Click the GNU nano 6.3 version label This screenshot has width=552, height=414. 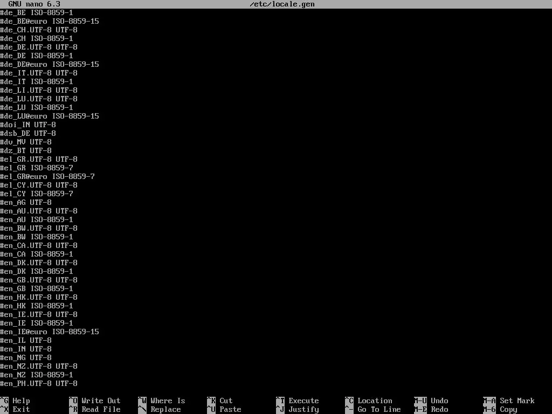click(x=34, y=4)
